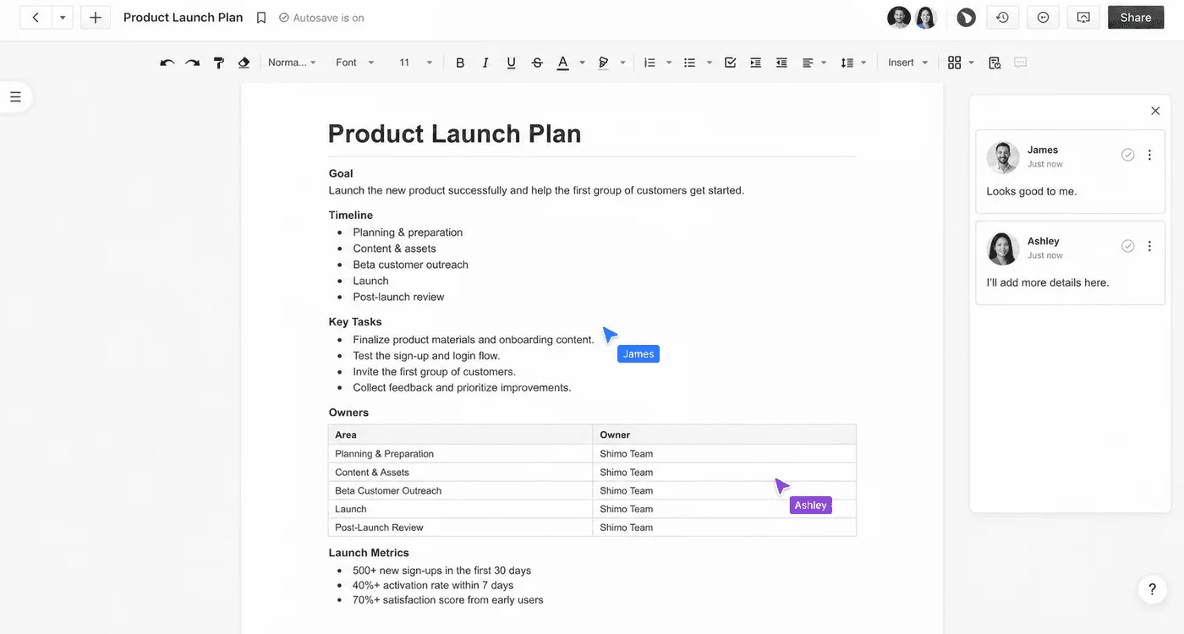Image resolution: width=1184 pixels, height=634 pixels.
Task: Select the format painter tool
Action: 218,63
